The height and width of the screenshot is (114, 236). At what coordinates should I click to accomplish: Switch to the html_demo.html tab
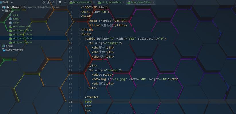pos(82,2)
